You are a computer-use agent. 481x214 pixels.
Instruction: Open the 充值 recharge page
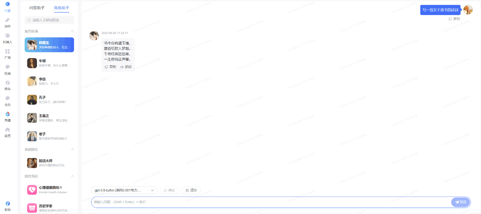[8, 116]
